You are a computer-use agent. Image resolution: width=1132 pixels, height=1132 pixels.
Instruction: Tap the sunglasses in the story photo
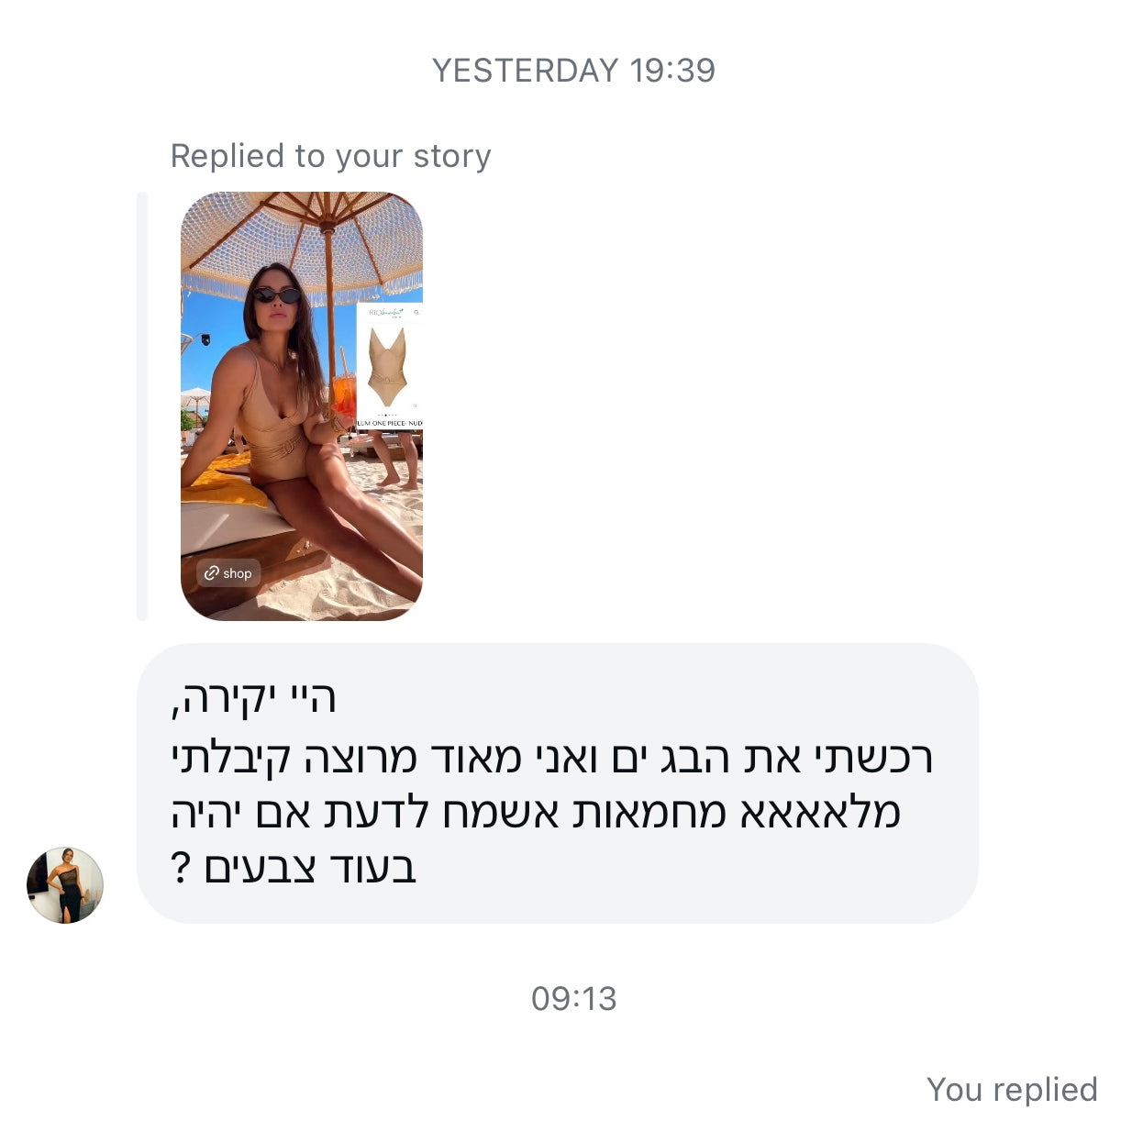[277, 295]
